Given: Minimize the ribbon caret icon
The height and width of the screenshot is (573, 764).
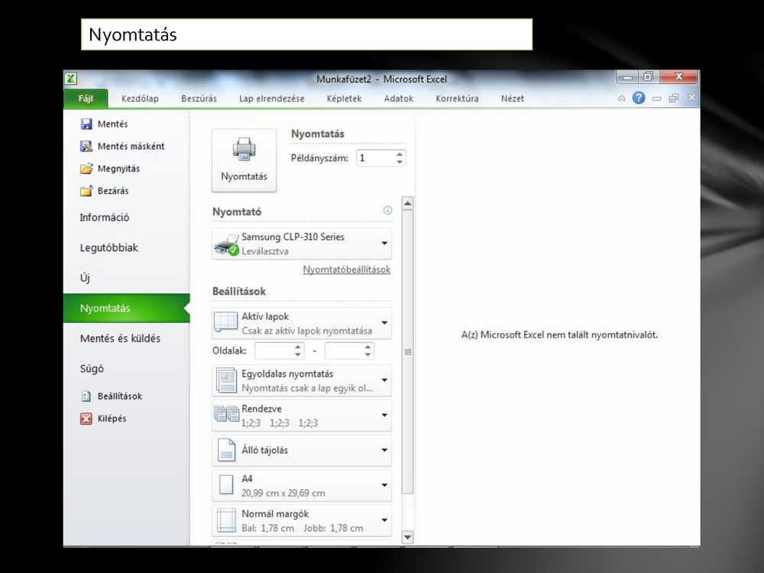Looking at the screenshot, I should coord(622,99).
